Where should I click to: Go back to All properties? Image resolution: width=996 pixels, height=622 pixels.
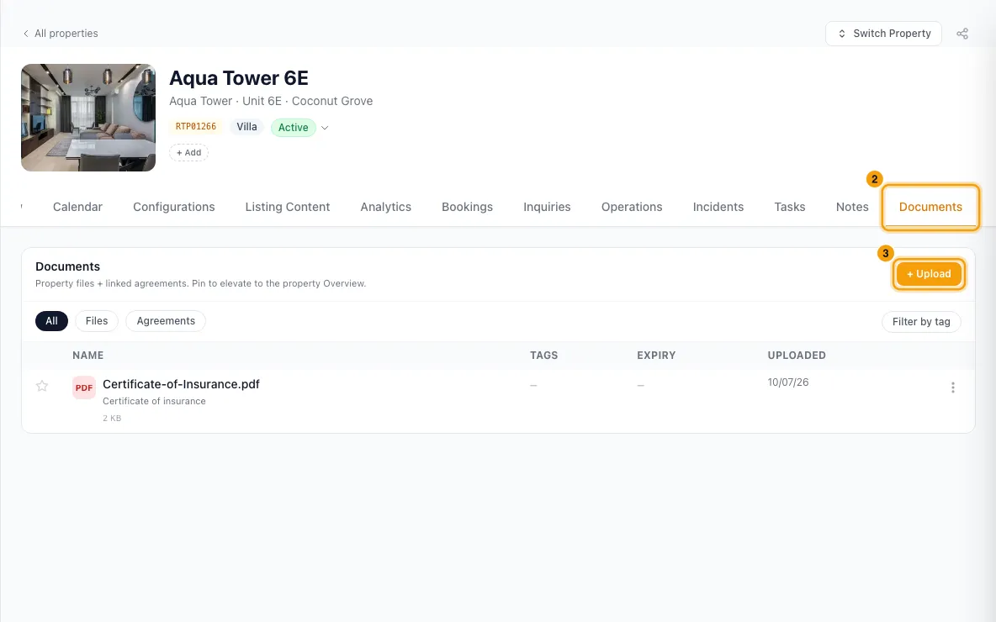[61, 34]
